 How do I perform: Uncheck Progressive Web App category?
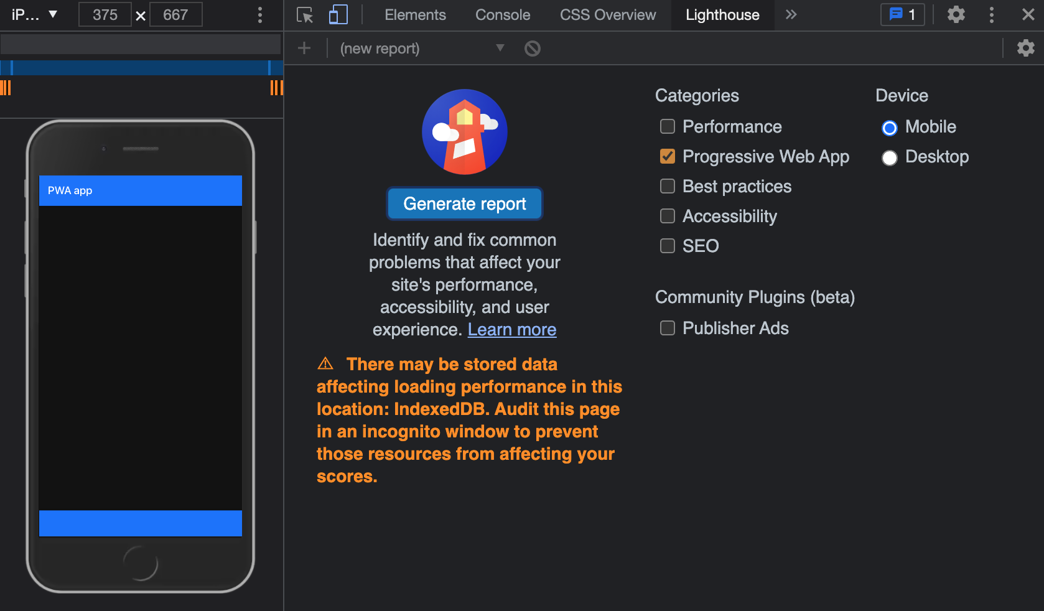coord(668,157)
